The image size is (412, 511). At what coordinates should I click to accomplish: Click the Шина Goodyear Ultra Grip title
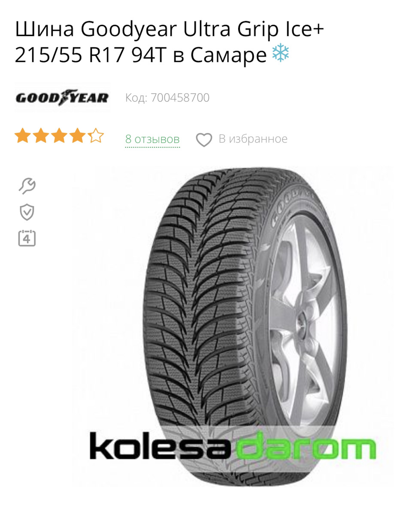[169, 29]
